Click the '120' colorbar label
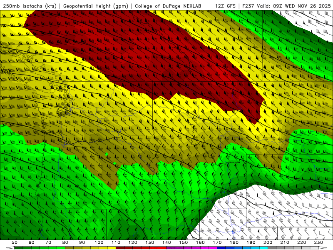The width and height of the screenshot is (333, 250). tap(133, 242)
